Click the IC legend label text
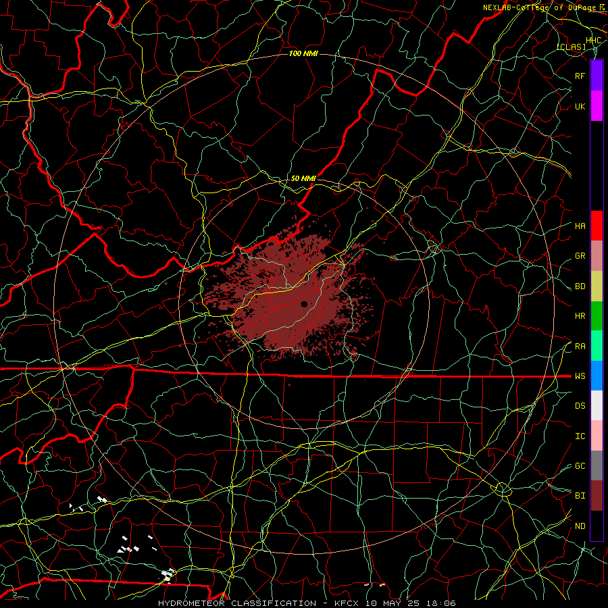Viewport: 608px width, 608px height. pyautogui.click(x=580, y=436)
